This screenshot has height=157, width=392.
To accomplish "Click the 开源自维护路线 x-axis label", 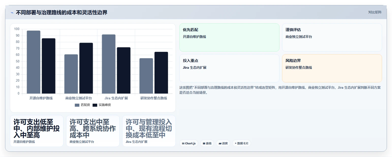I will pyautogui.click(x=41, y=98).
